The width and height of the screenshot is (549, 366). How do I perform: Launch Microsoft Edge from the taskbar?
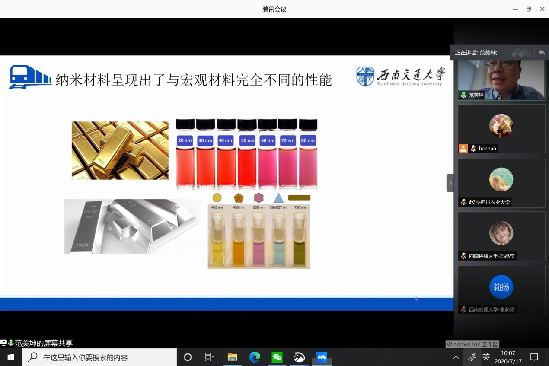pos(255,357)
